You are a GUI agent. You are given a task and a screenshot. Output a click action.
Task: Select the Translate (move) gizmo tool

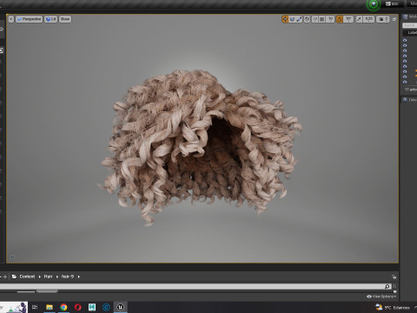coord(285,19)
